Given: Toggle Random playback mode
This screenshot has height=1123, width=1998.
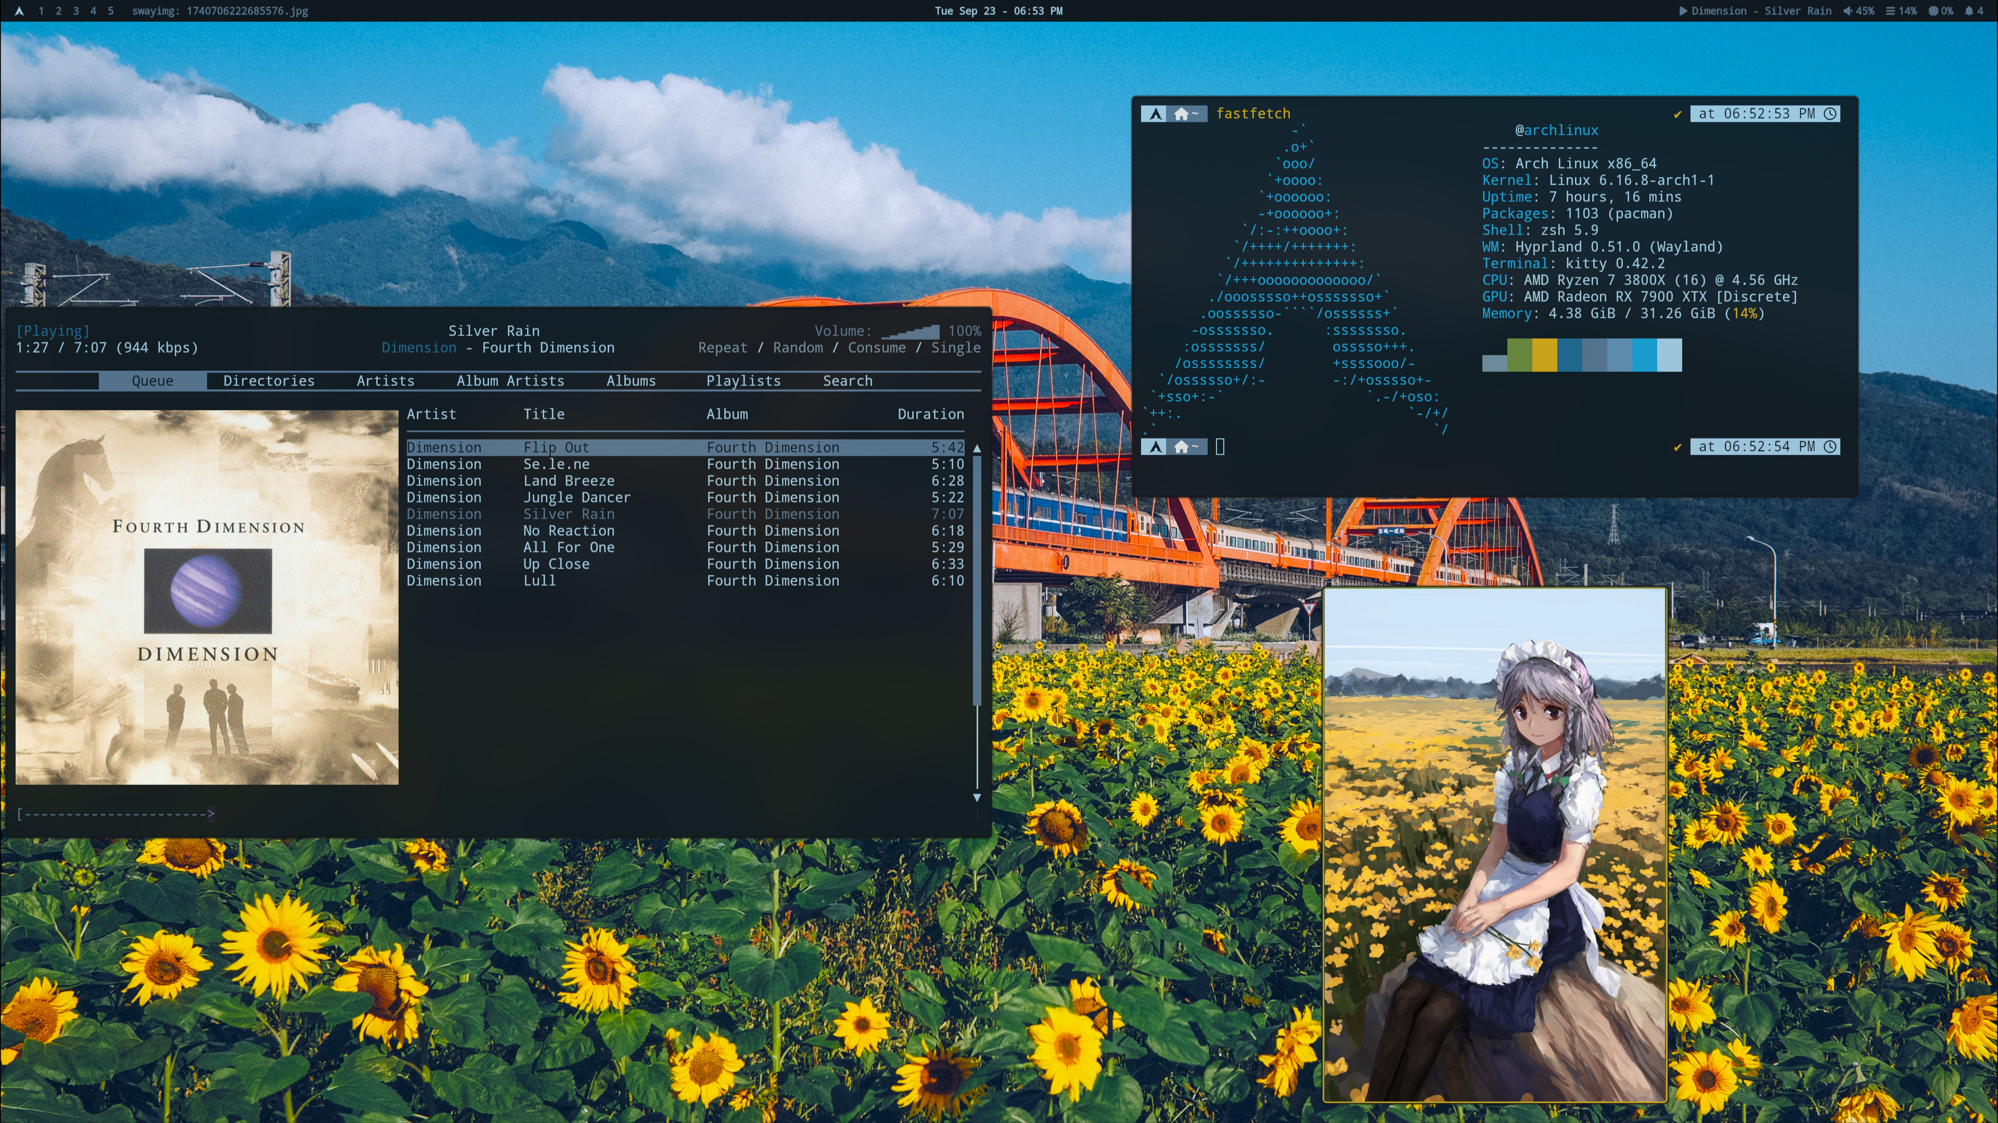Looking at the screenshot, I should coord(797,347).
